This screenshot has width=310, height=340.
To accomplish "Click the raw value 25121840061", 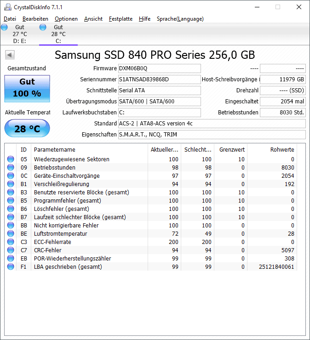I will click(x=276, y=266).
